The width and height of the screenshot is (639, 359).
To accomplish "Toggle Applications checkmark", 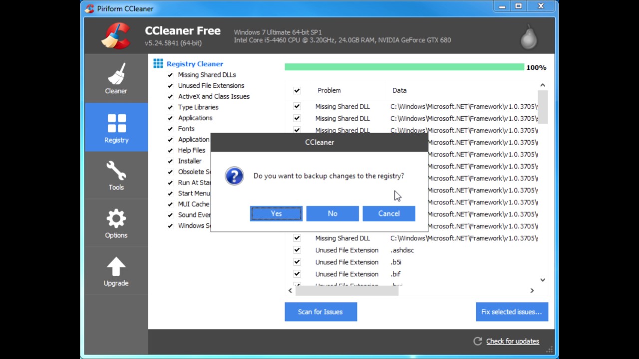I will pyautogui.click(x=170, y=118).
